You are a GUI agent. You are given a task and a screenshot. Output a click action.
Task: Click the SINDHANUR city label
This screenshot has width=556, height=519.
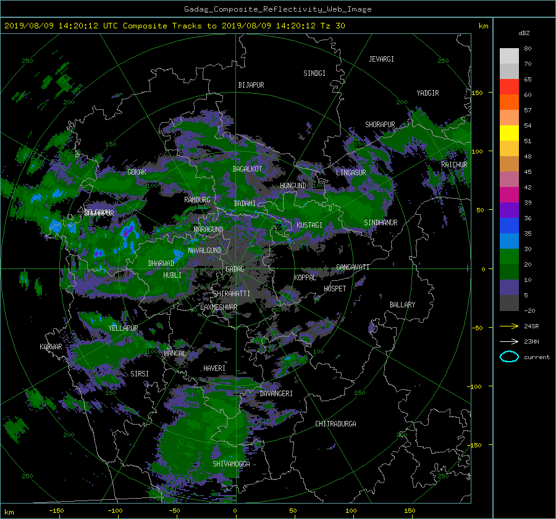(x=381, y=223)
